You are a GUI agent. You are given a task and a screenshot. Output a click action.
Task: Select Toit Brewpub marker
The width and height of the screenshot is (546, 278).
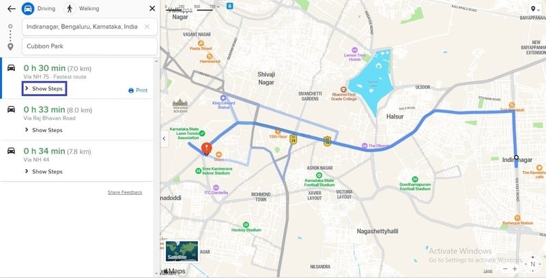pyautogui.click(x=511, y=105)
